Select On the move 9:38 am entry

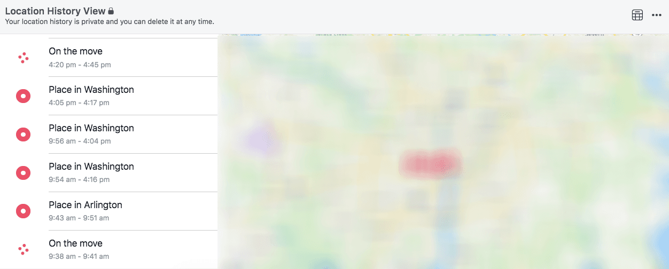[x=108, y=250]
